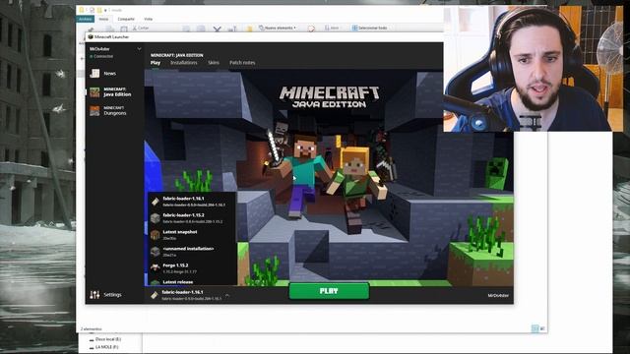Choose fabric-loader-1.15.2 from the installation list
630x354 pixels.
pos(192,218)
